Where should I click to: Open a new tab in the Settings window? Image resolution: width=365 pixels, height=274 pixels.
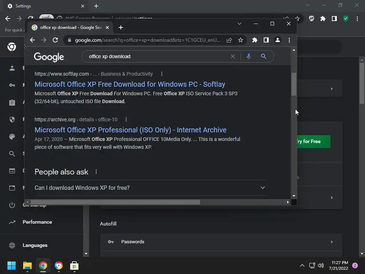pyautogui.click(x=96, y=6)
